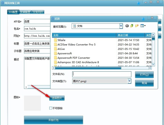Image resolution: width=164 pixels, height=125 pixels.
Task: Select the Apowersoft folder
Action: [65, 53]
